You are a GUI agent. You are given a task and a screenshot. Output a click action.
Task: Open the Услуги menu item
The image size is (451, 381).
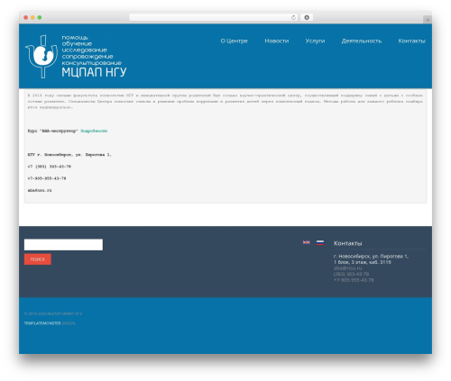[x=315, y=41]
